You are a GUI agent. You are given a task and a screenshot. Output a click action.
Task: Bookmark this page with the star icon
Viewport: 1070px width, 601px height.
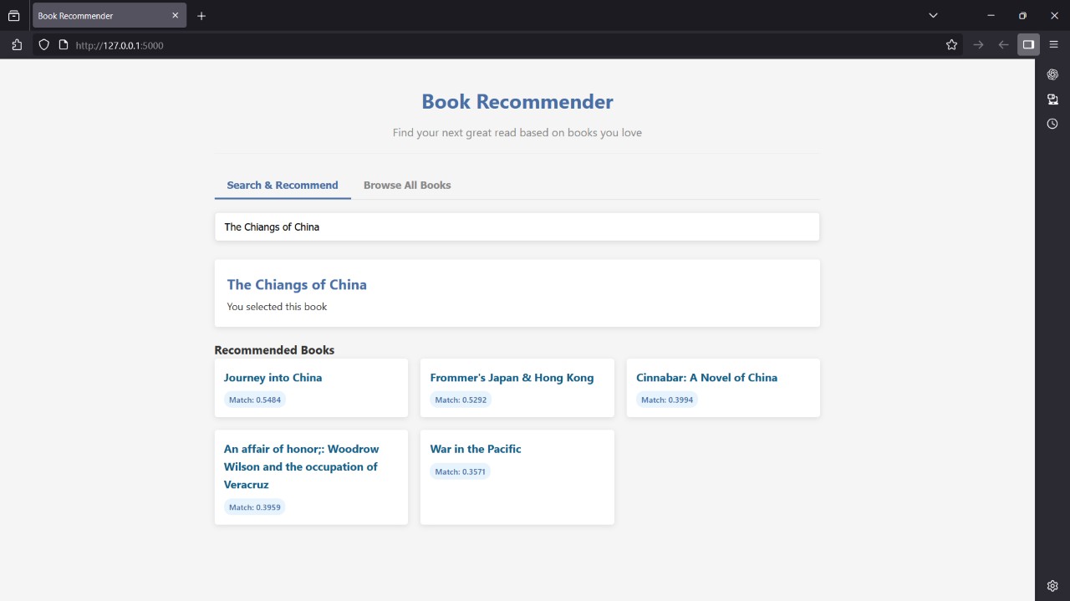(x=951, y=44)
